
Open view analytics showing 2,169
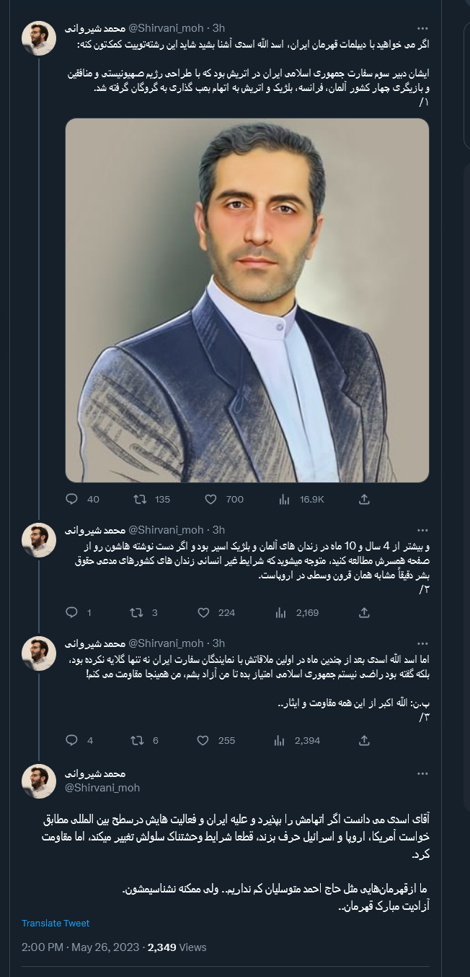[x=280, y=612]
